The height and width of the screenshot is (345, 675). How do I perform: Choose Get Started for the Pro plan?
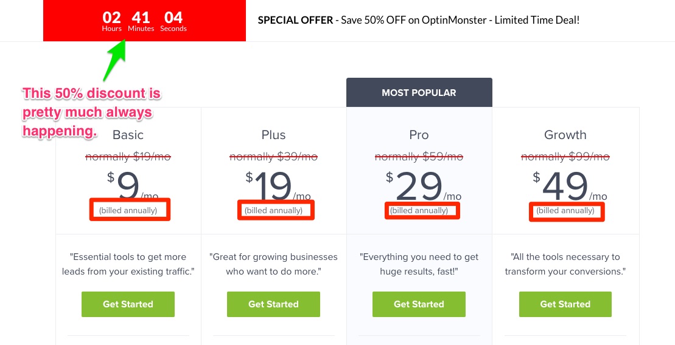click(419, 304)
